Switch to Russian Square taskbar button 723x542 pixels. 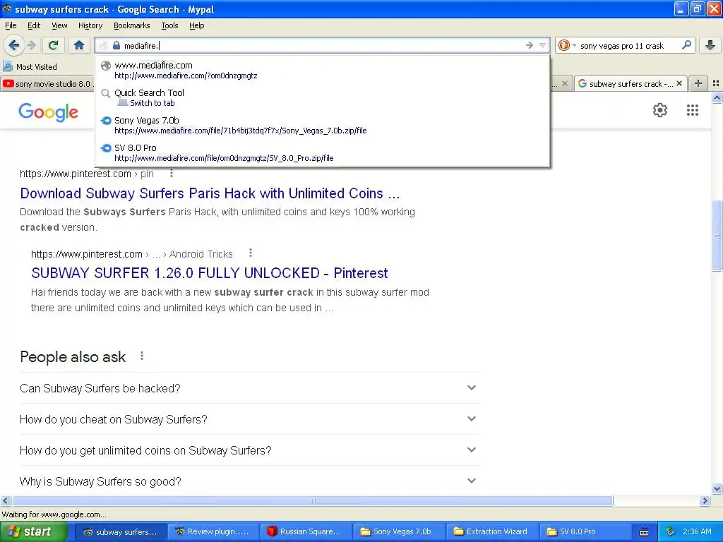306,531
